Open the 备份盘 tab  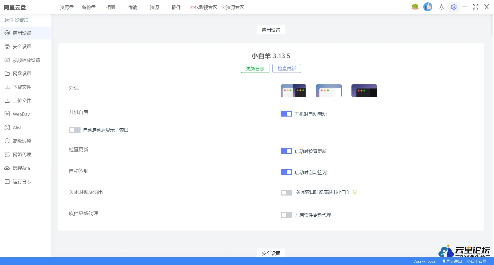click(89, 7)
